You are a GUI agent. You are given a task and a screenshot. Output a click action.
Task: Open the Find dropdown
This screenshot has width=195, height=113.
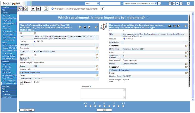(92, 3)
